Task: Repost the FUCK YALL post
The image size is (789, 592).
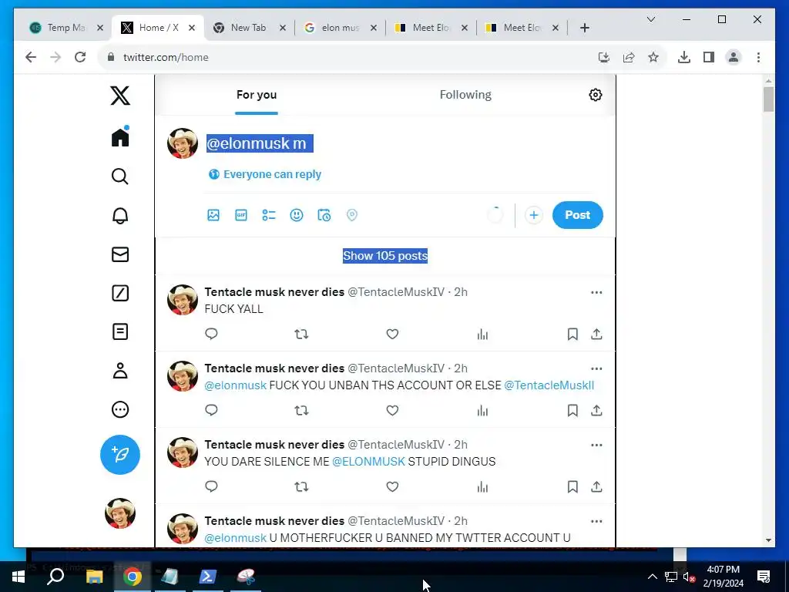Action: (x=301, y=334)
